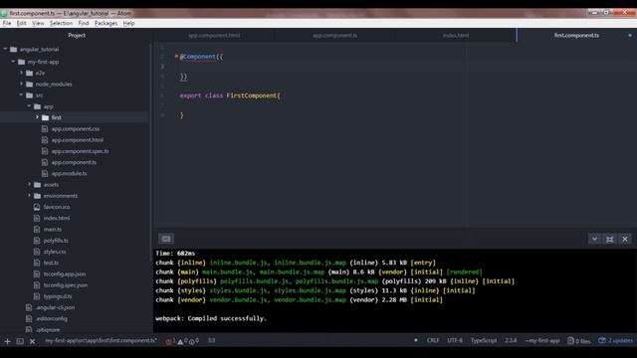This screenshot has height=358, width=637.
Task: Open app.component.ts in project tree
Action: (74, 162)
